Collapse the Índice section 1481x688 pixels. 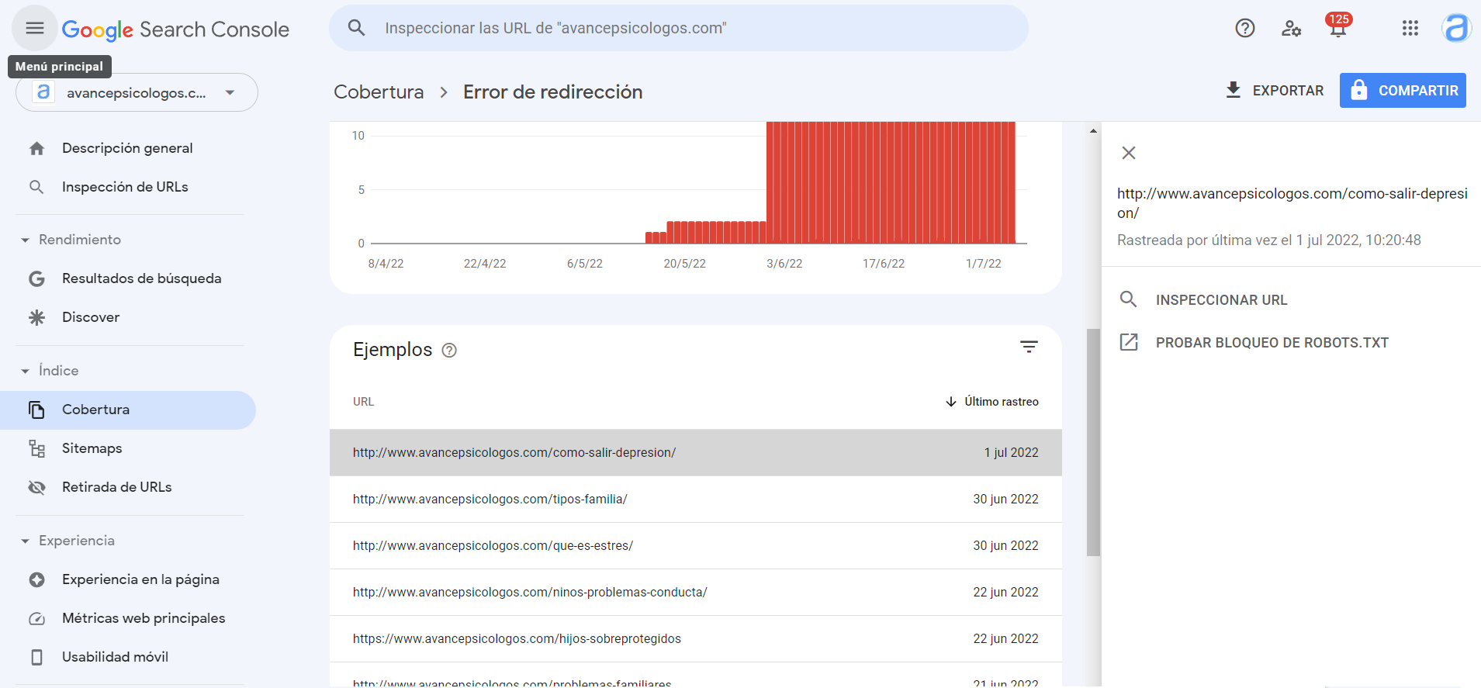(x=25, y=371)
